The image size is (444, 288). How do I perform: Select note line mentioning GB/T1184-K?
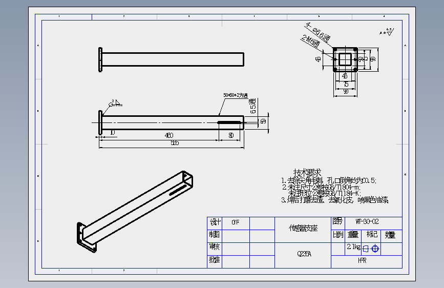point(325,193)
